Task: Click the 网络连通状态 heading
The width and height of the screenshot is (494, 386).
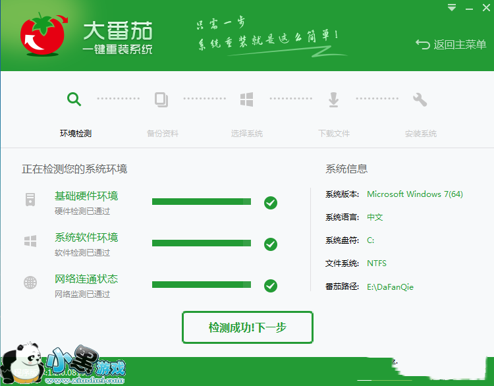Action: point(86,279)
